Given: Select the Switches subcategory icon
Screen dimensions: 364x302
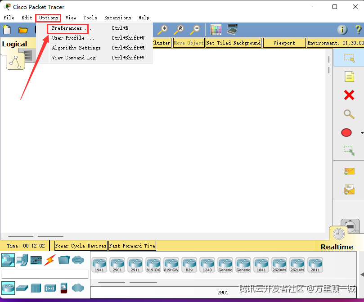Looking at the screenshot, I should pos(22,288).
